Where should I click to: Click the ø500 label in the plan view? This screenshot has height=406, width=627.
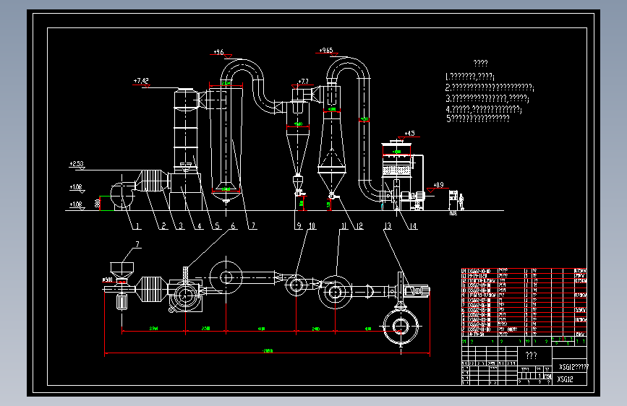pyautogui.click(x=107, y=280)
